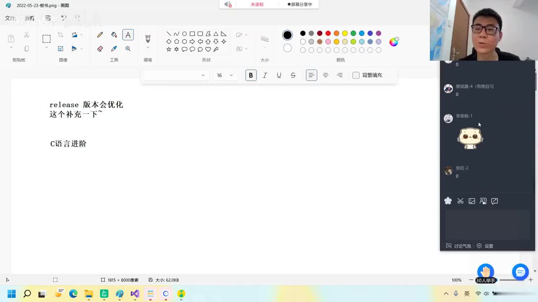Click the image icon in chat panel
Viewport: 538px width, 302px height.
(472, 201)
